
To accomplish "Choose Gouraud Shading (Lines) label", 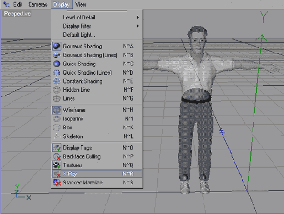I will coord(90,55).
